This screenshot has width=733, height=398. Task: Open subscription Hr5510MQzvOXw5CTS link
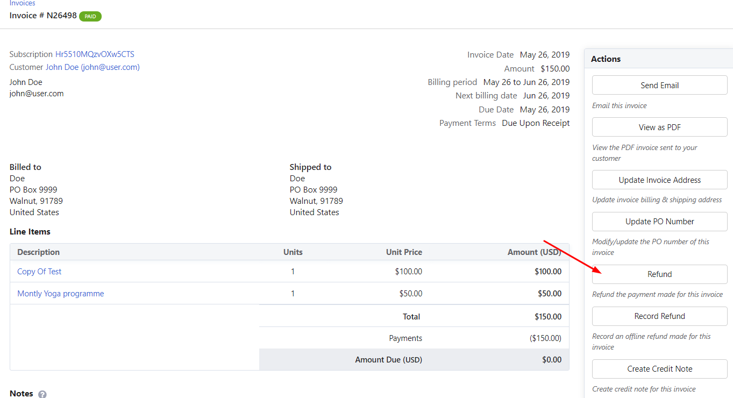[x=95, y=54]
